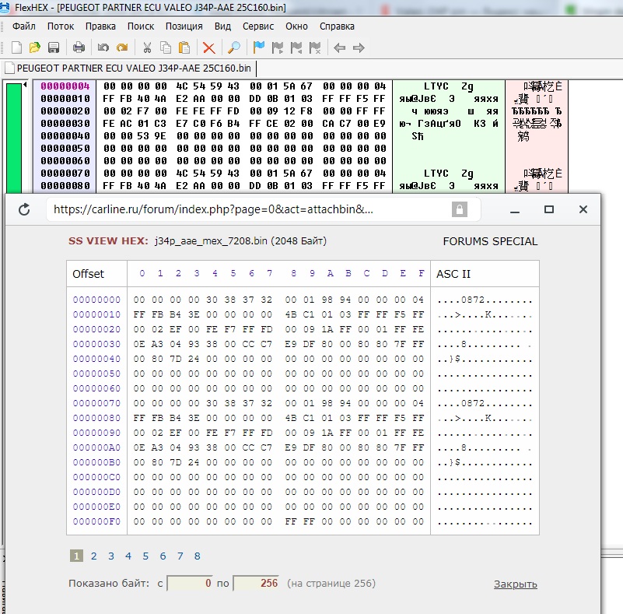623x614 pixels.
Task: Open Find with the magnifier icon
Action: click(x=233, y=47)
